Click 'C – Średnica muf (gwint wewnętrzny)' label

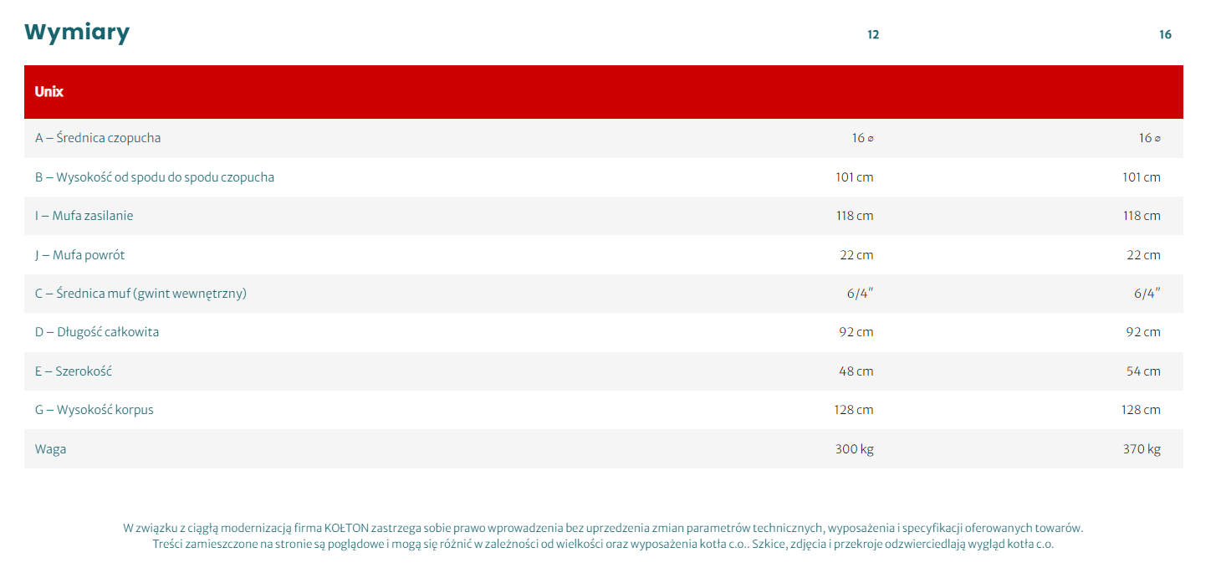[140, 294]
